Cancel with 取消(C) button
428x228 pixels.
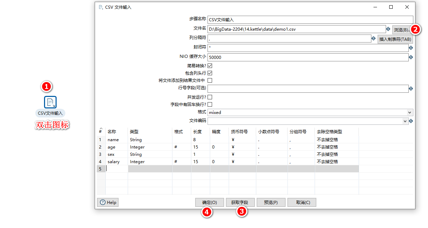302,202
